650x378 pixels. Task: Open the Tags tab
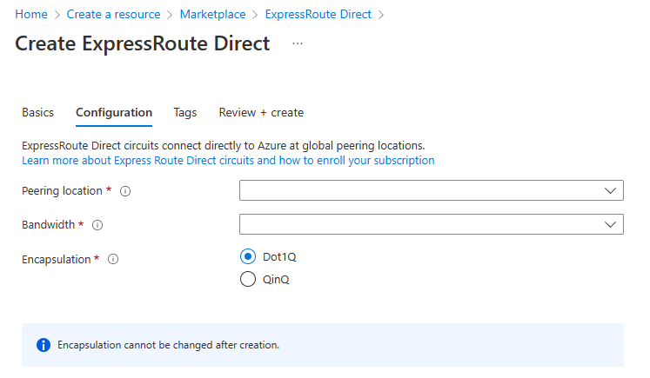point(184,113)
